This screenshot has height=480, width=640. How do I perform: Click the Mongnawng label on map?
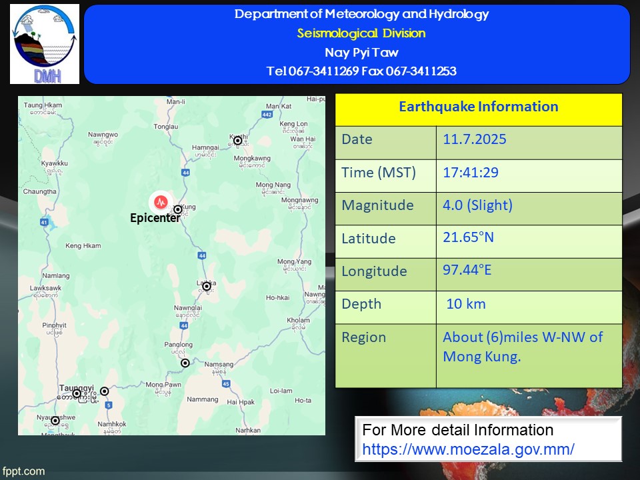pyautogui.click(x=299, y=201)
